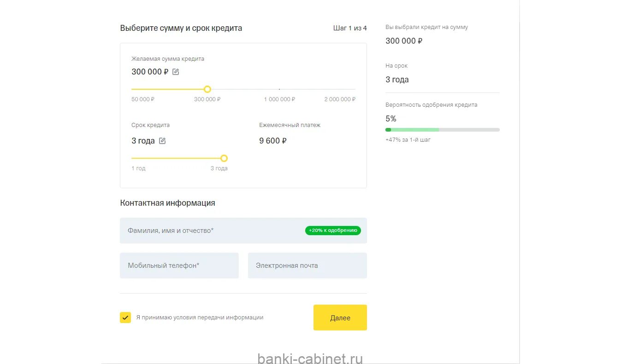Focus the Электронная почта field
621x364 pixels.
[308, 266]
